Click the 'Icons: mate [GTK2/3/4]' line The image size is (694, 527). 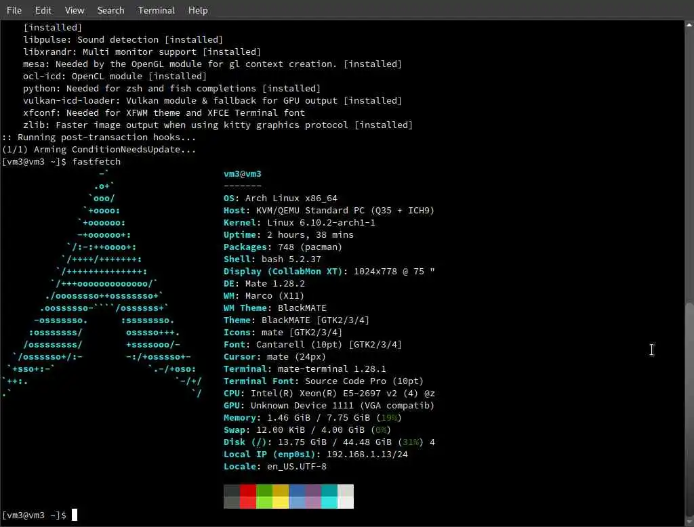coord(283,333)
